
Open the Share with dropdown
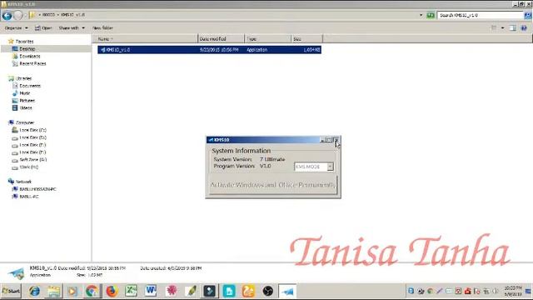[72, 27]
